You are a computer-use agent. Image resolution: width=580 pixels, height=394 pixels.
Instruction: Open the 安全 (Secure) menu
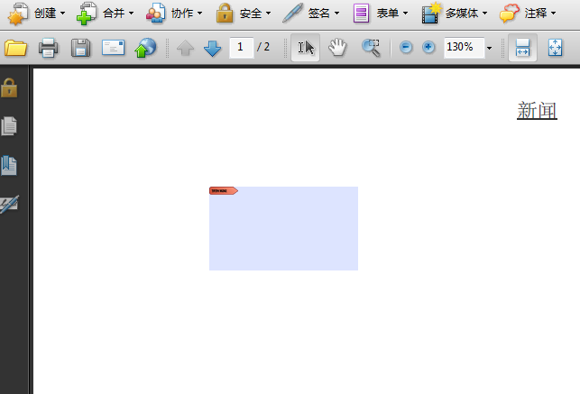tap(244, 14)
